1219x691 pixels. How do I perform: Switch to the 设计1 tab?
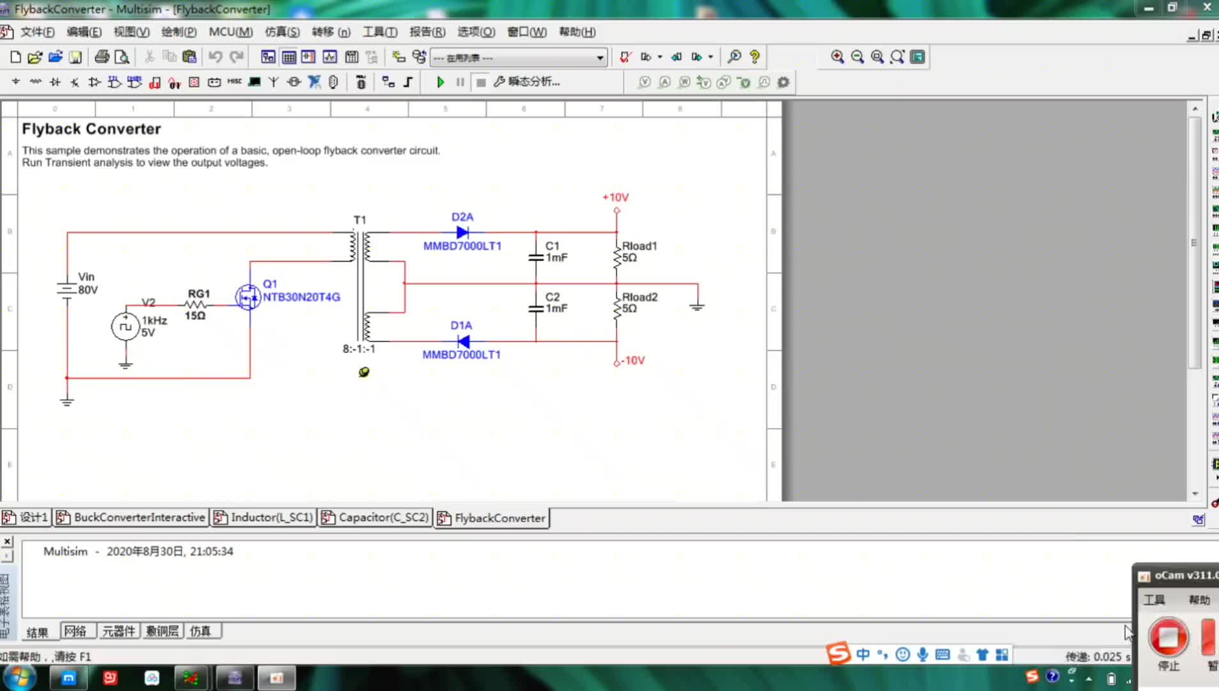pos(26,517)
